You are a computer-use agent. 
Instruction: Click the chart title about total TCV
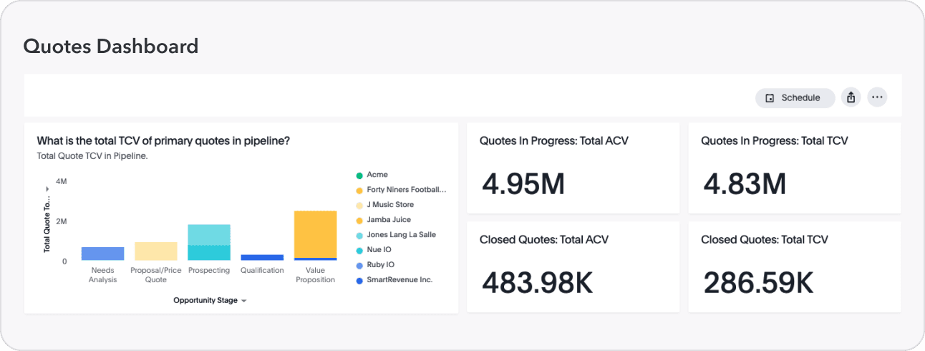163,141
